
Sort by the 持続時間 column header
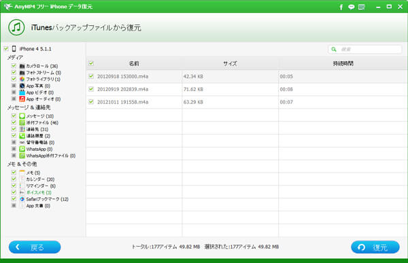pos(343,63)
